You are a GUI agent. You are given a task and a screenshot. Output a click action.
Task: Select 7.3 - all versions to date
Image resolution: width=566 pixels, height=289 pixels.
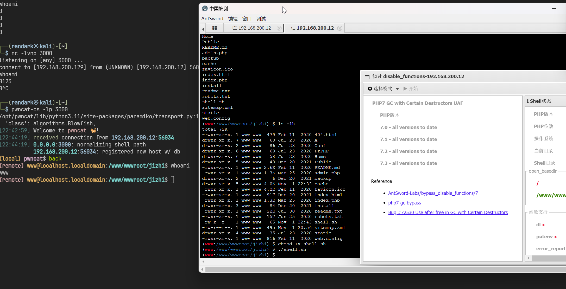click(x=408, y=163)
